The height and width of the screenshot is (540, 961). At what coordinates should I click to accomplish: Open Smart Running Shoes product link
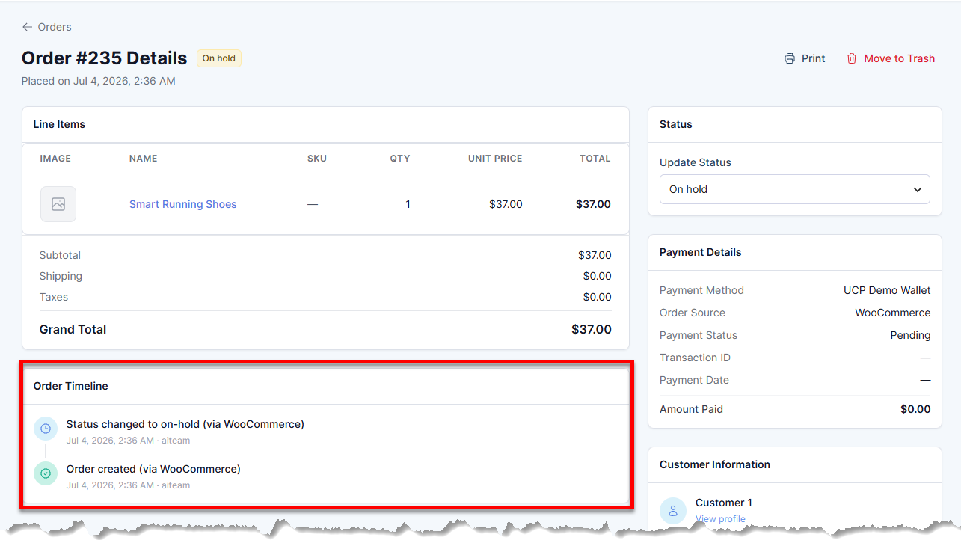[182, 204]
